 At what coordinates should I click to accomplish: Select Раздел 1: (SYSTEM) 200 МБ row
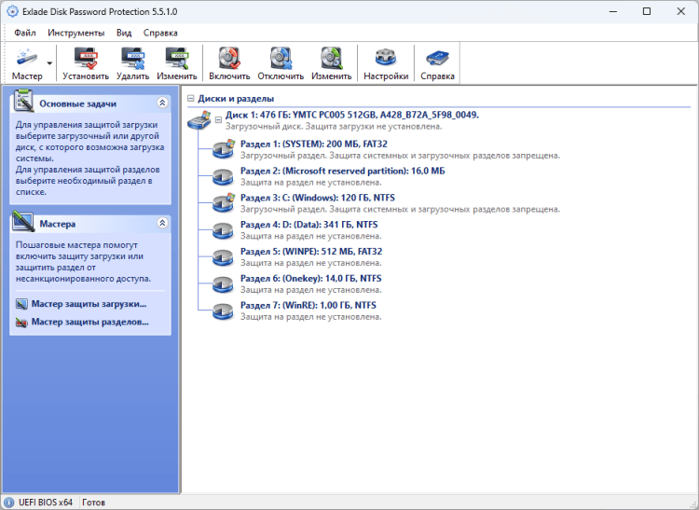(x=400, y=149)
